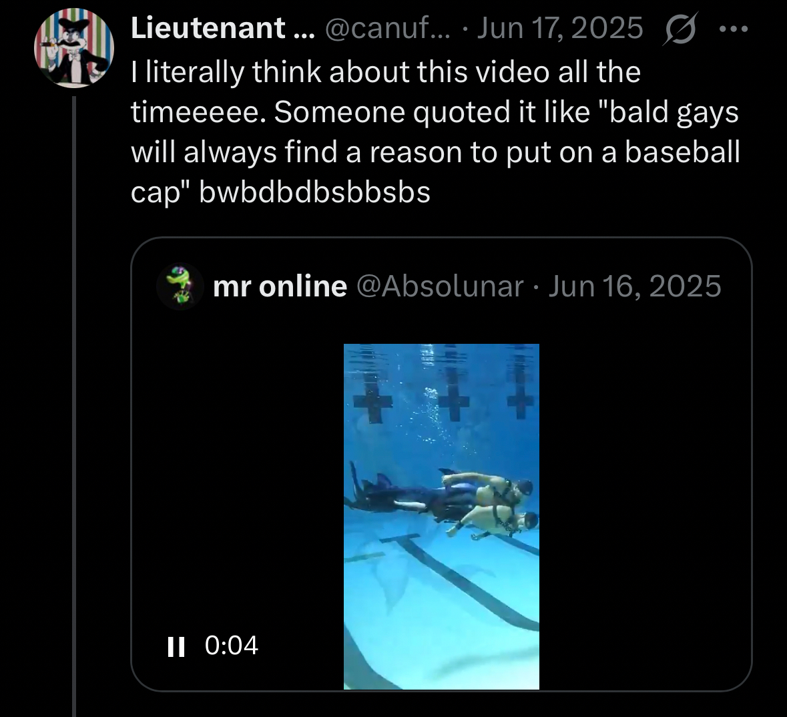Screen dimensions: 787x717
Task: Pause the quoted video playback
Action: click(176, 646)
